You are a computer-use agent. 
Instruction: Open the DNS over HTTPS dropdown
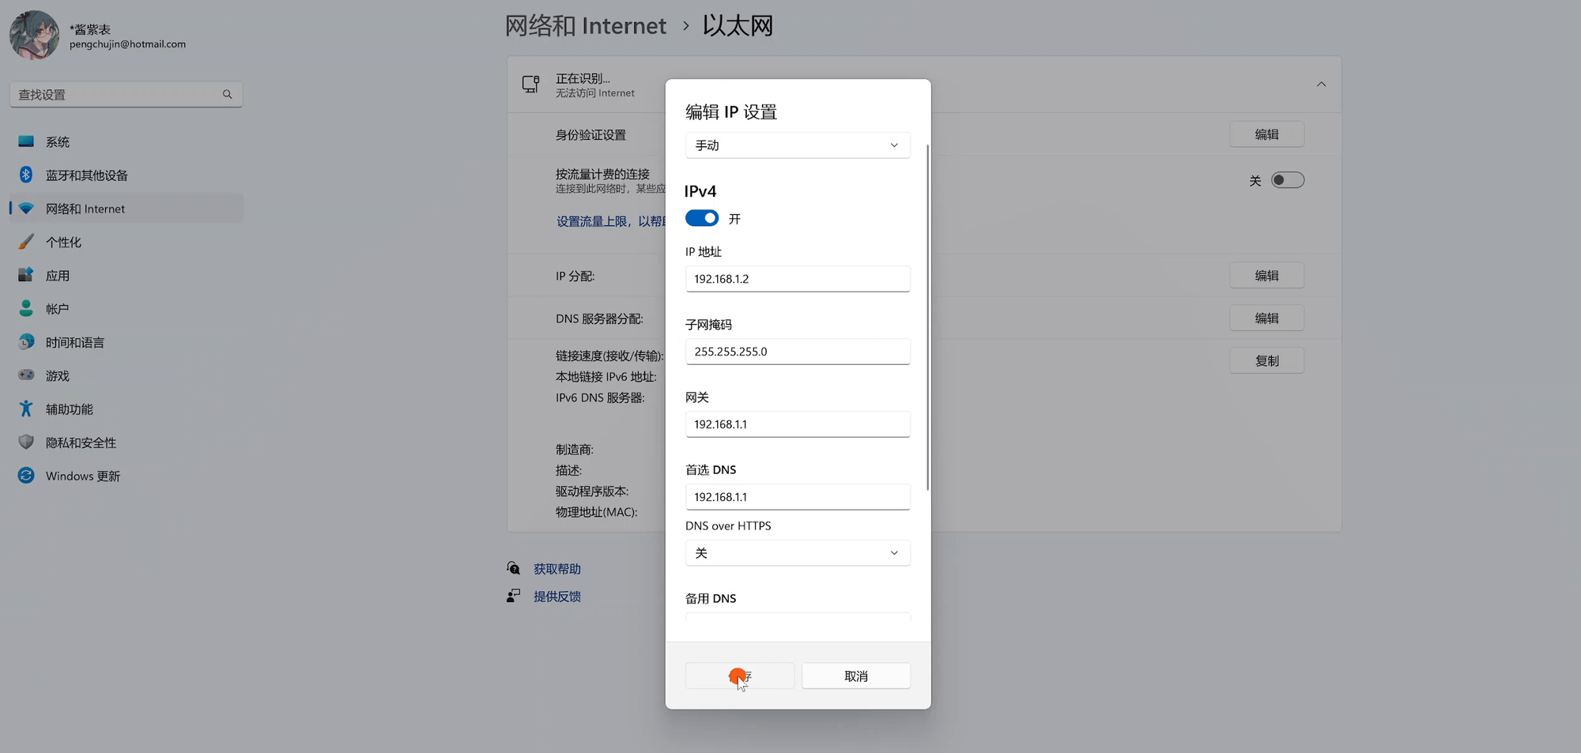click(797, 552)
